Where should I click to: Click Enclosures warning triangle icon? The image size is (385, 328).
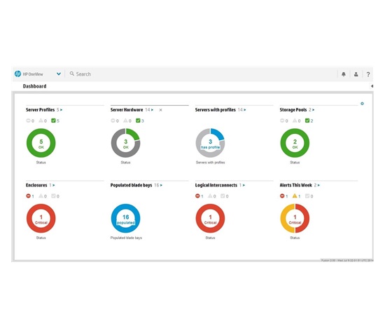(41, 196)
